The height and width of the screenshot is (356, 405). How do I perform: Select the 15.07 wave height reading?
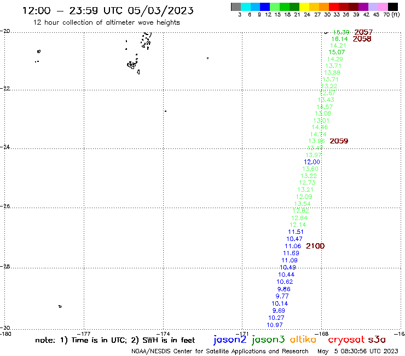[x=337, y=52]
